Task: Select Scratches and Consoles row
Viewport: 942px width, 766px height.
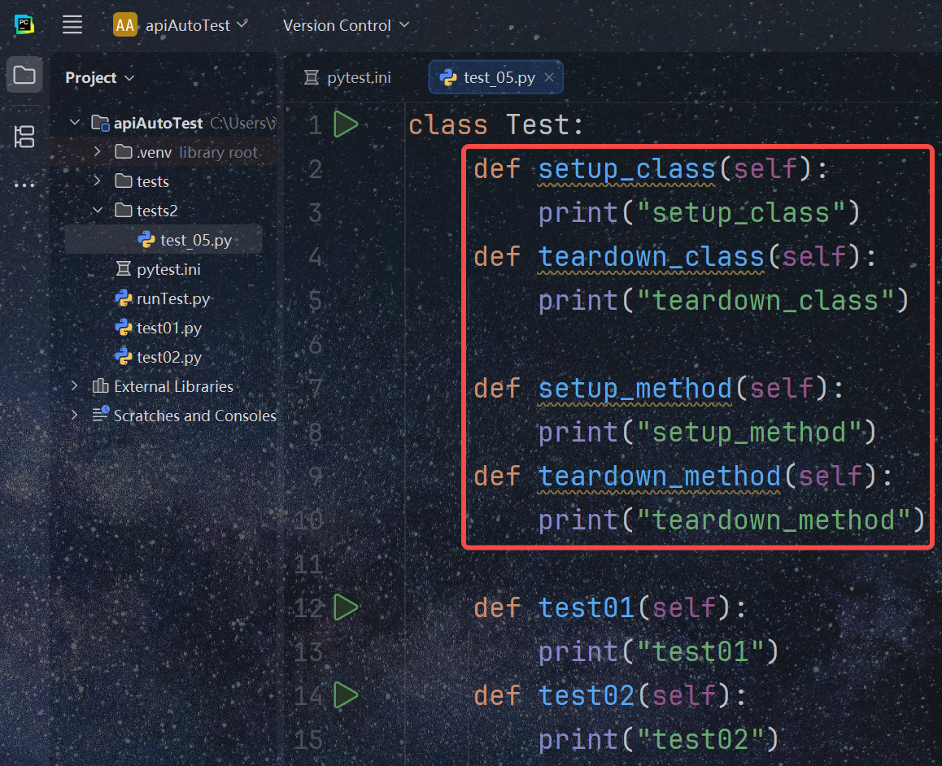Action: [164, 416]
